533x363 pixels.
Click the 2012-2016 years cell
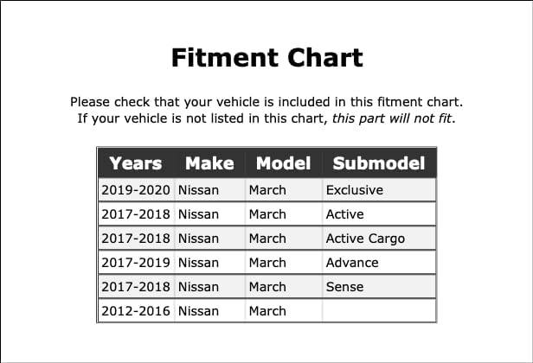tap(136, 311)
